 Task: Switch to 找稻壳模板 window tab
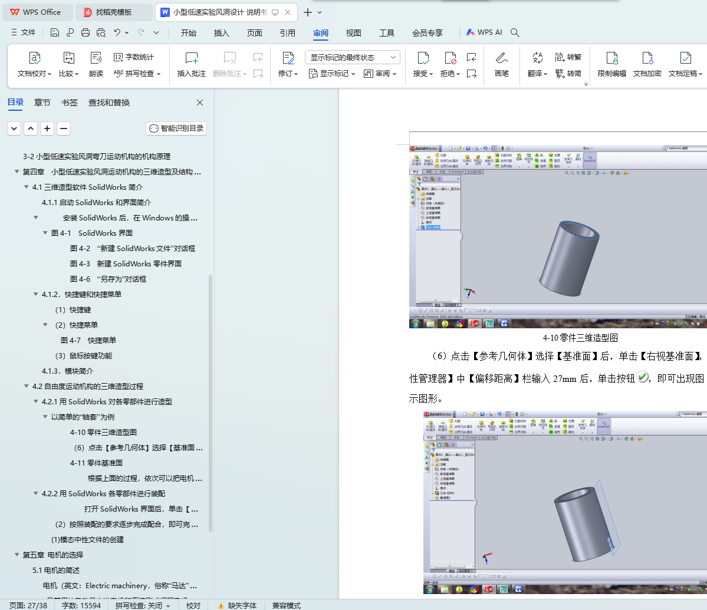114,12
